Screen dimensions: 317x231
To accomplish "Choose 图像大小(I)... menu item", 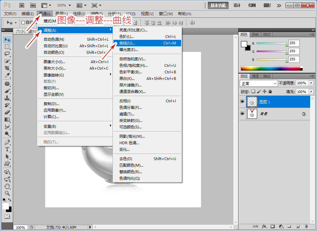I will (75, 62).
